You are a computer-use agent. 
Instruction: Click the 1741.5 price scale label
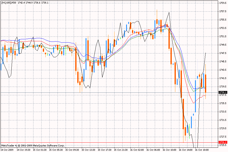point(223,78)
